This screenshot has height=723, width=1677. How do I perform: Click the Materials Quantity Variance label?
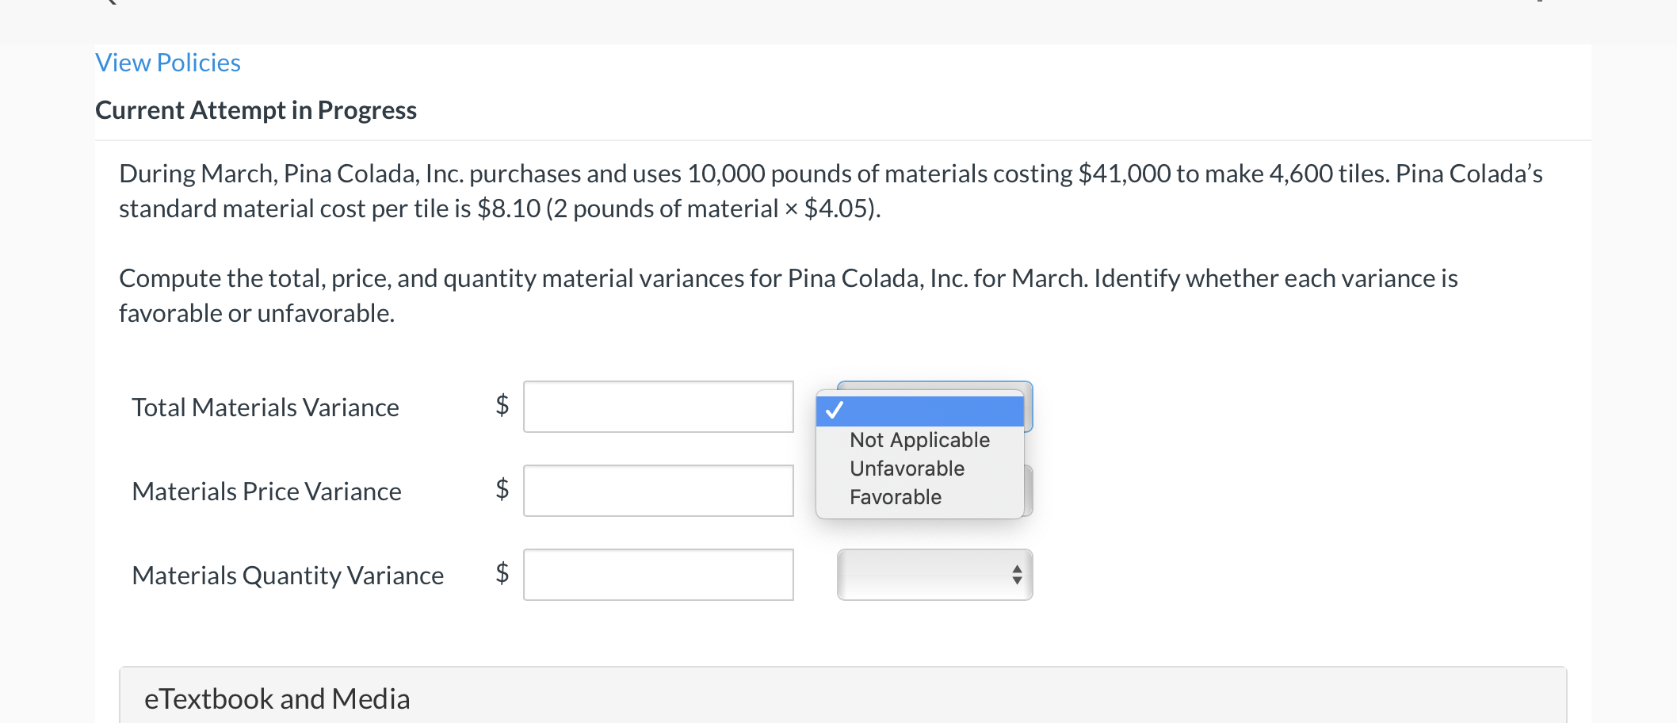pos(287,575)
